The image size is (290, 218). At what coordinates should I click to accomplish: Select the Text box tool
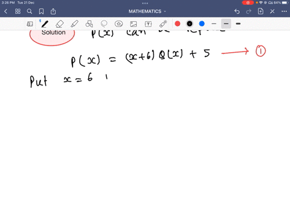148,24
